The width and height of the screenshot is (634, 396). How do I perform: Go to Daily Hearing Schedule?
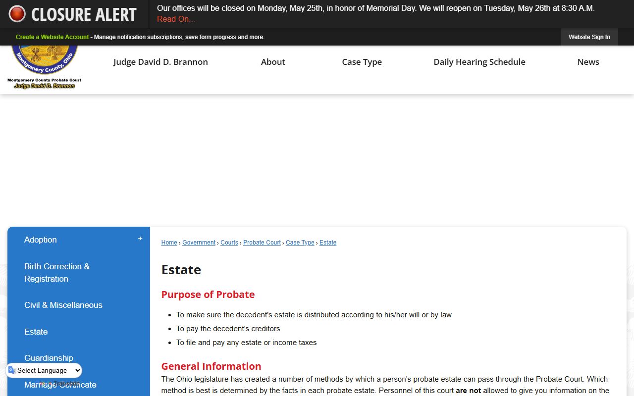click(x=479, y=62)
